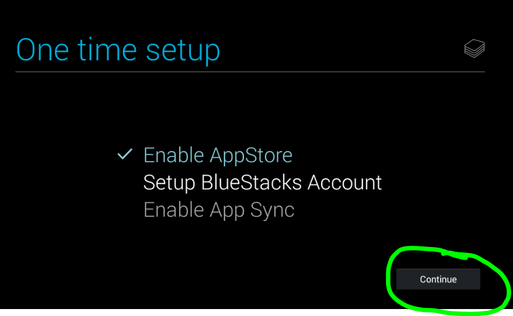Click the word Setup in the BlueStacks Account step

pyautogui.click(x=169, y=183)
